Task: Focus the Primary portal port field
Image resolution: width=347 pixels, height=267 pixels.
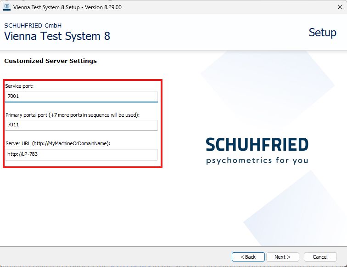Action: 81,125
